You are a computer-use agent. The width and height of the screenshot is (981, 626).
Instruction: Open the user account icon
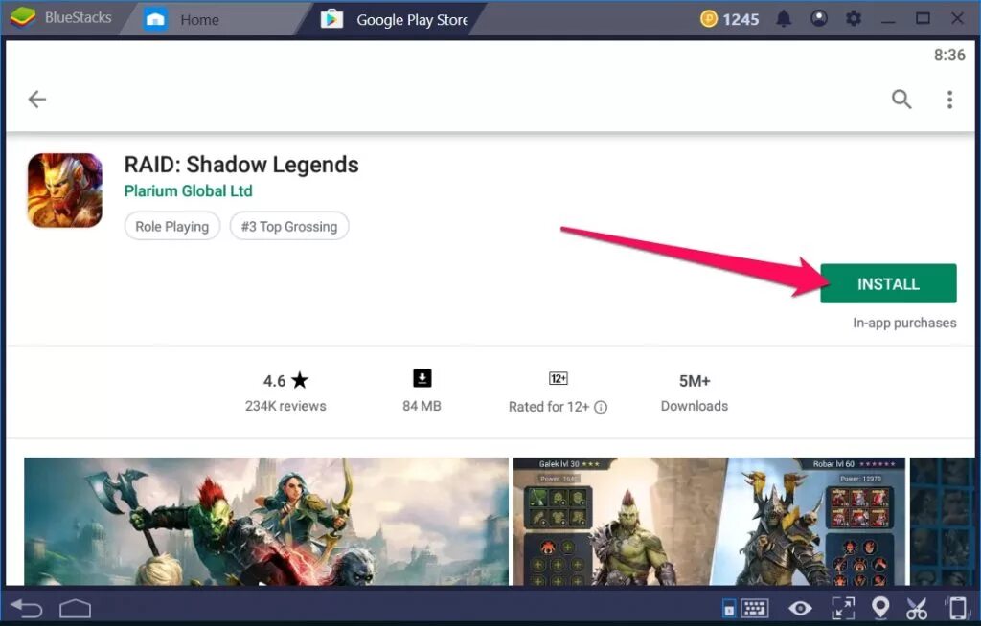[819, 18]
